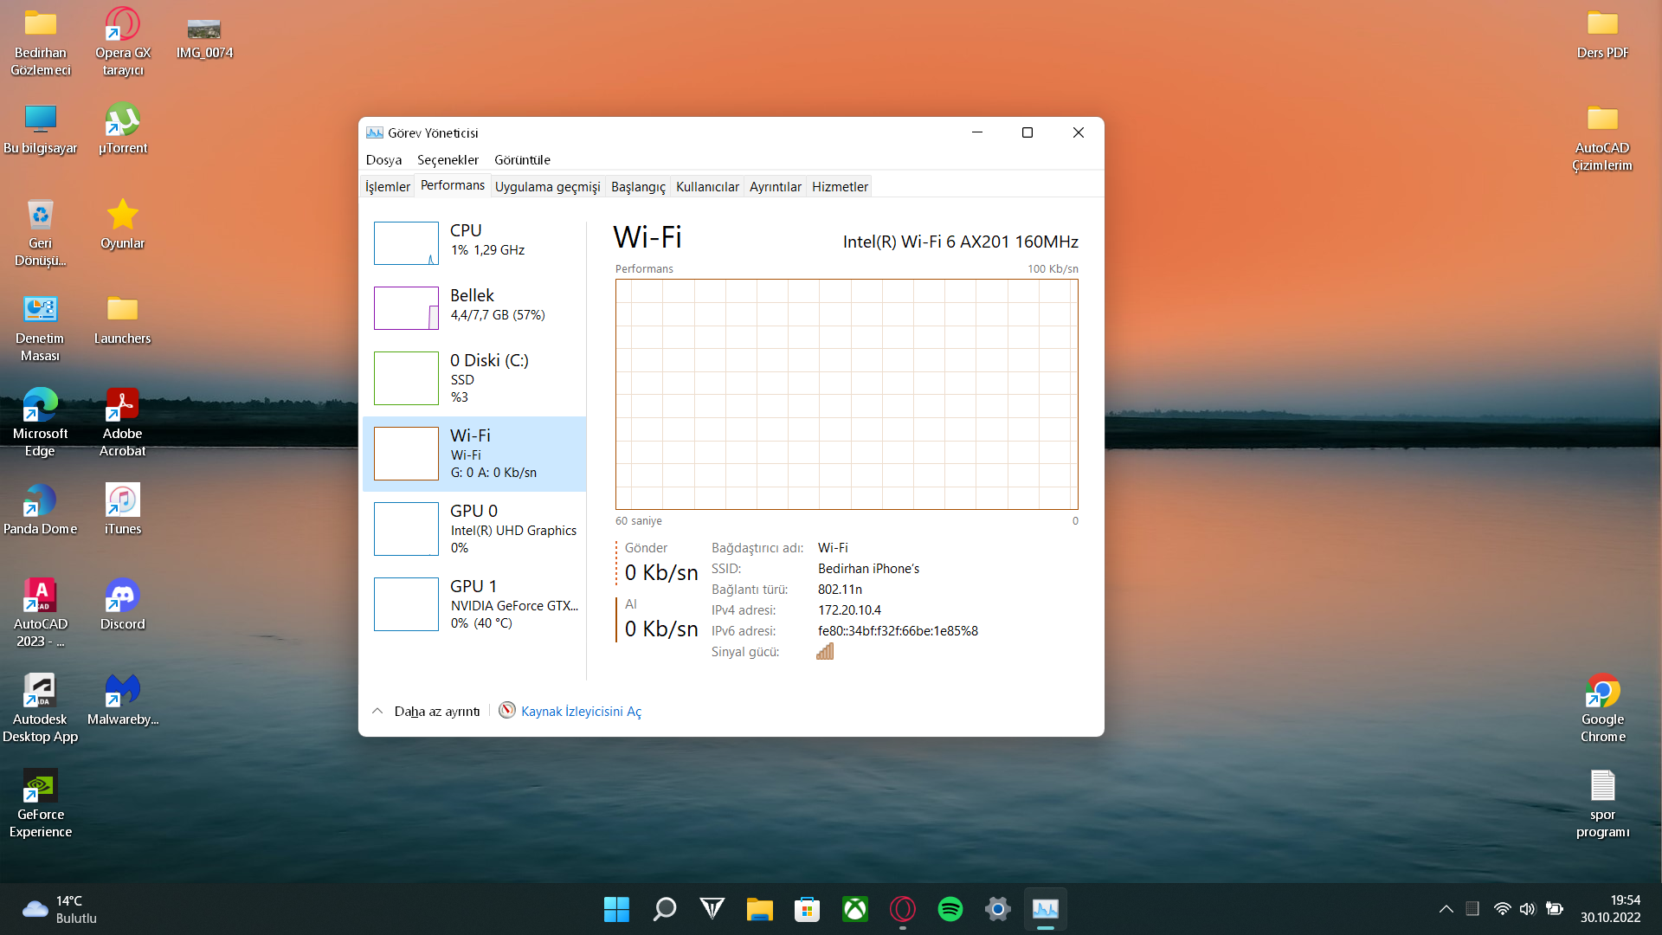
Task: Open Kaynak İzleyicisini Aç link
Action: [x=581, y=711]
